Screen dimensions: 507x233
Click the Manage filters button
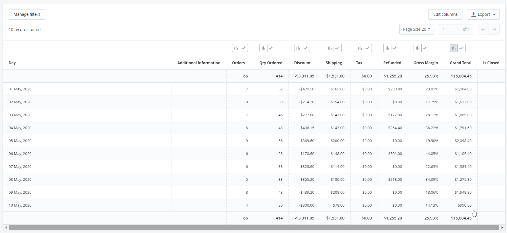(27, 14)
